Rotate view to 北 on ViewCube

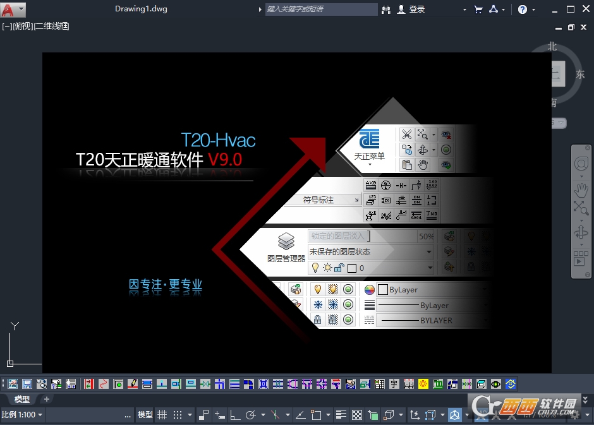pos(552,46)
